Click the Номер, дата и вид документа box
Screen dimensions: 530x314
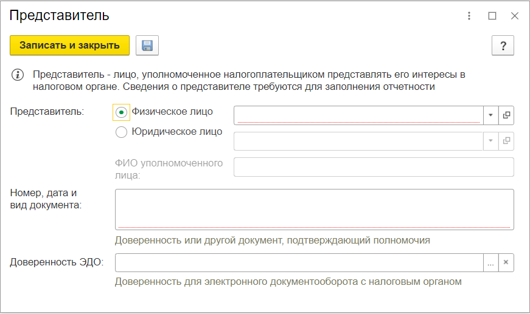[314, 209]
